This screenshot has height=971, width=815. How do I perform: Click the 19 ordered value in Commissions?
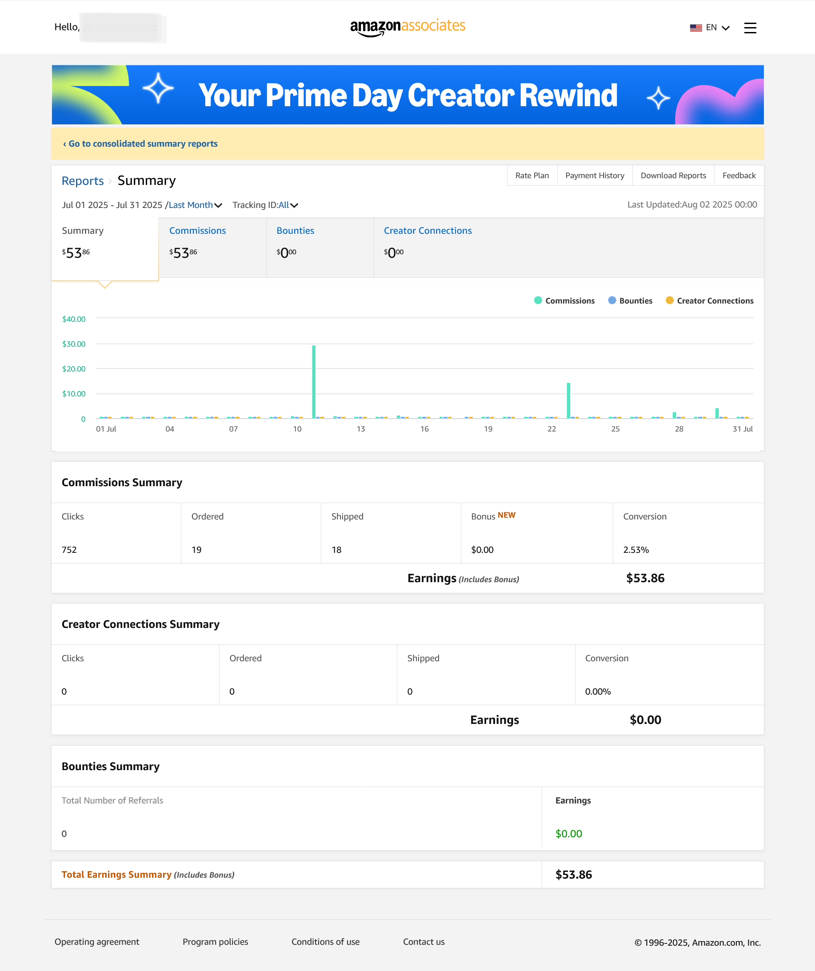[196, 550]
